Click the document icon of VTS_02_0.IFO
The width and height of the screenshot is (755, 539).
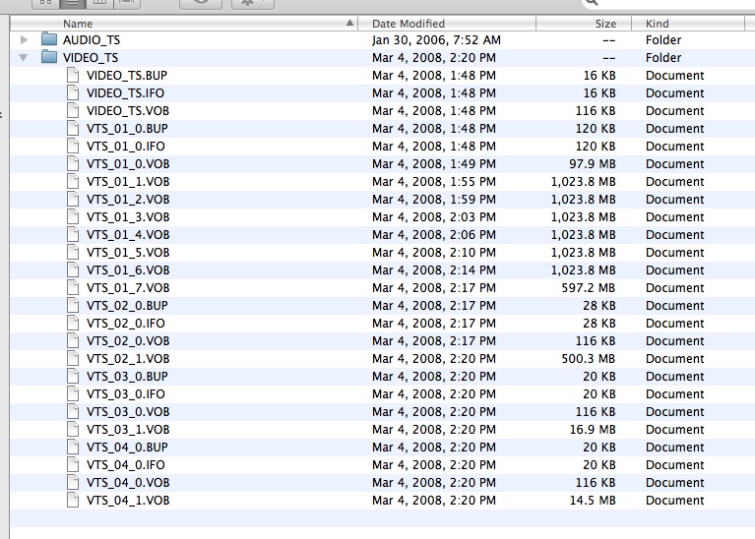tap(73, 323)
